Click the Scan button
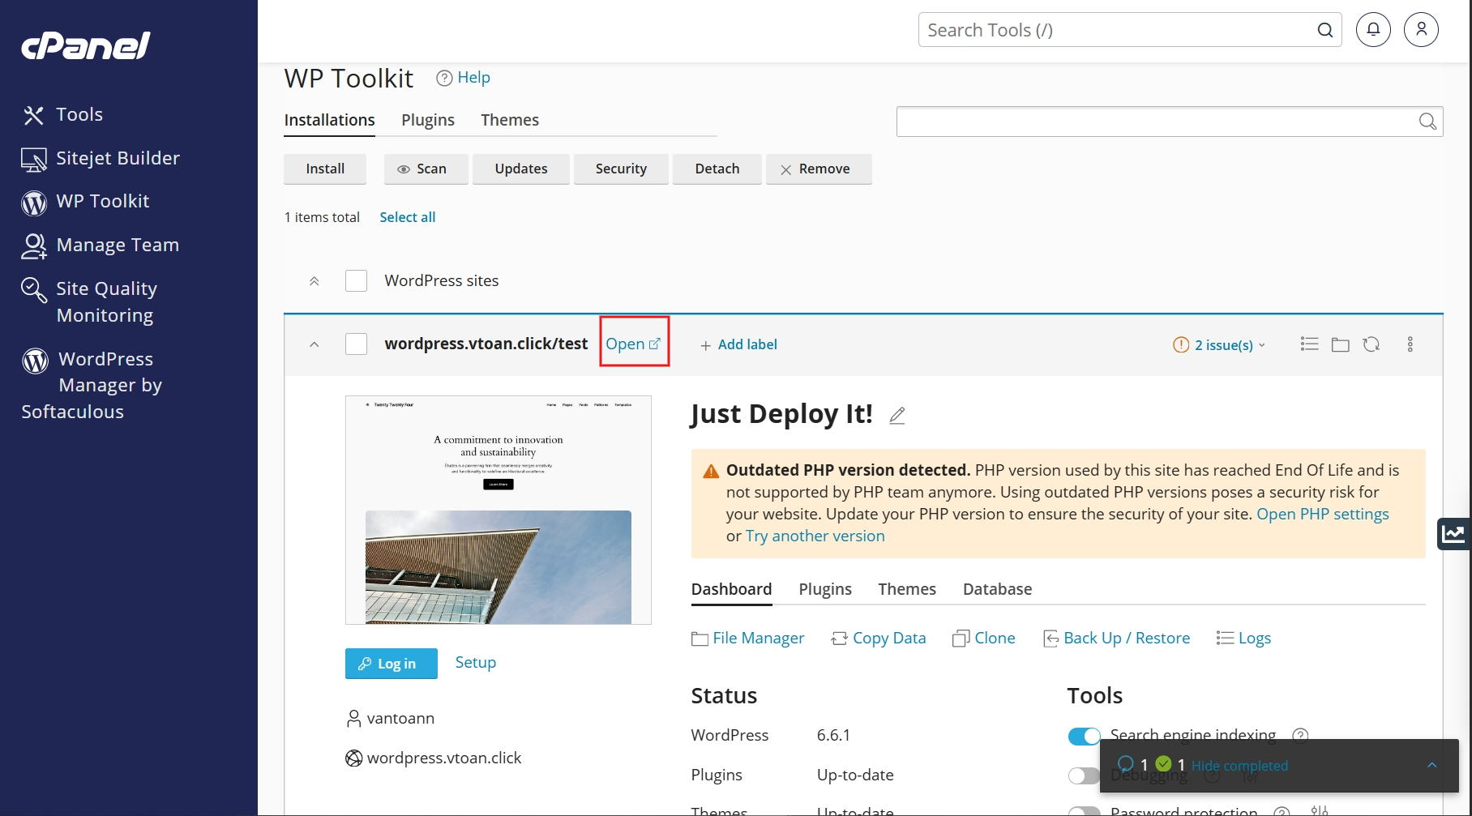The width and height of the screenshot is (1472, 816). click(x=426, y=169)
